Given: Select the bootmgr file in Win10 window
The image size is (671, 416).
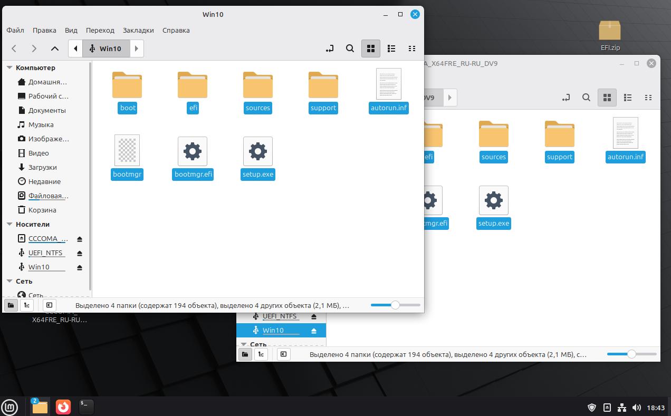Looking at the screenshot, I should point(127,158).
